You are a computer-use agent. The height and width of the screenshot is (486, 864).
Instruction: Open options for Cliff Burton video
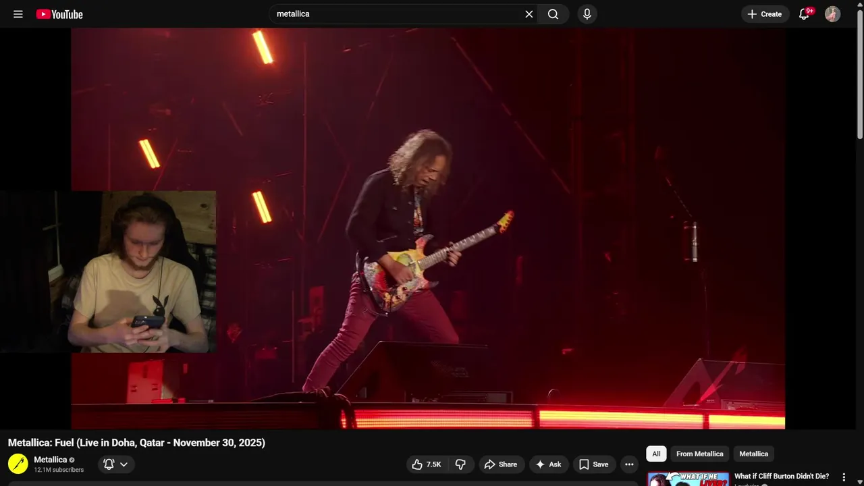[x=844, y=477]
